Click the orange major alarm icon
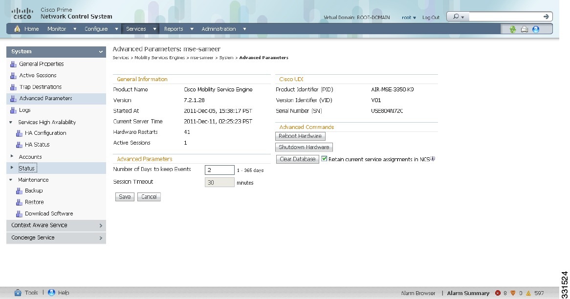 coord(513,293)
